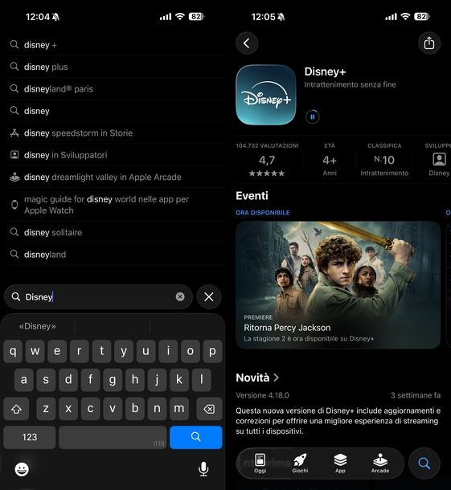Tap the shift key on the keyboard

point(16,408)
